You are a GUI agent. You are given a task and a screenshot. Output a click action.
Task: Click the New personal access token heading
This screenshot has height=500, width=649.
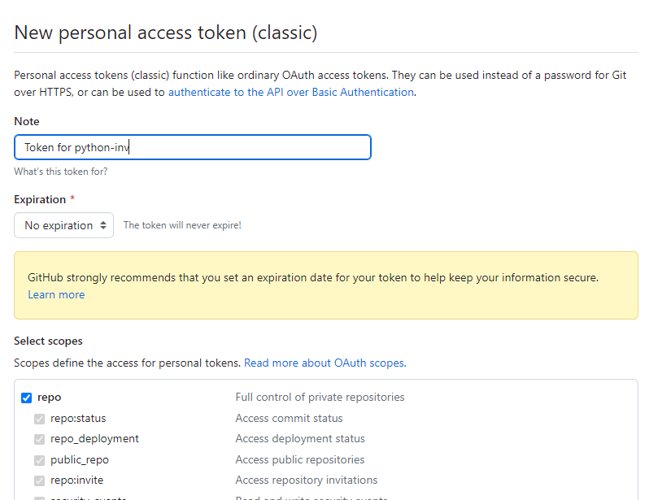[166, 33]
